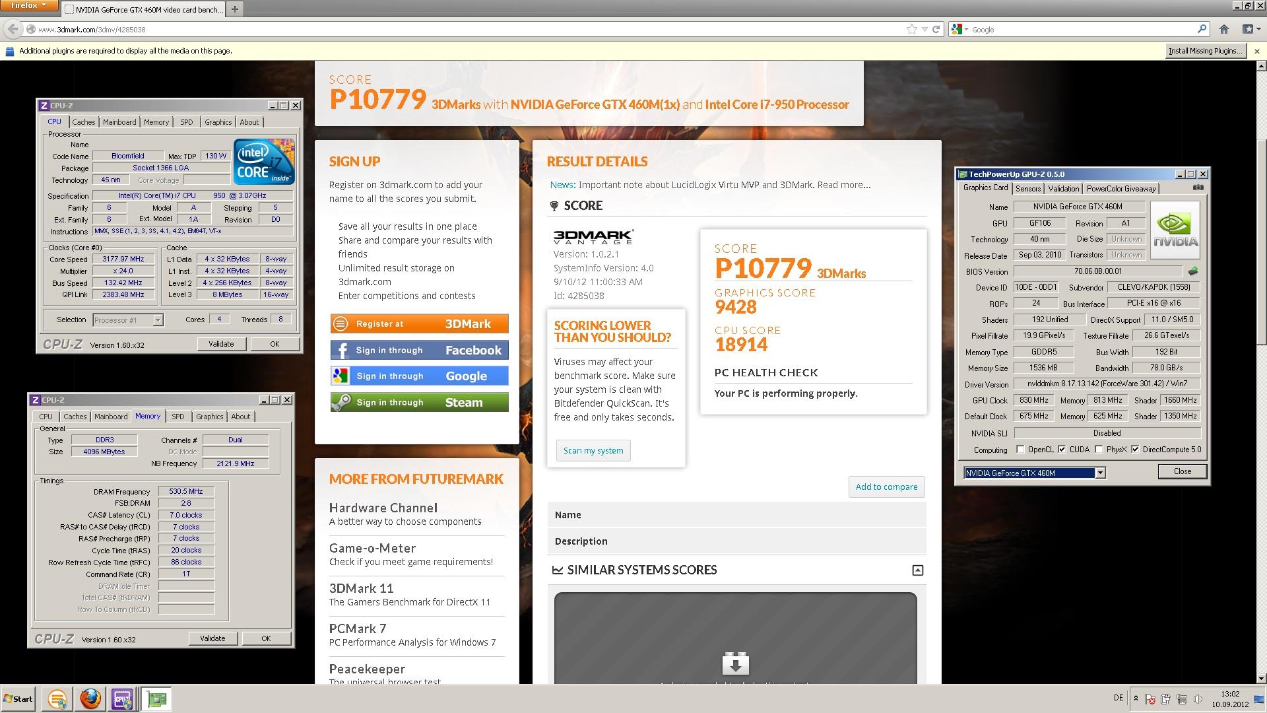
Task: Click the trophy icon beside SCORE heading
Action: (x=554, y=206)
